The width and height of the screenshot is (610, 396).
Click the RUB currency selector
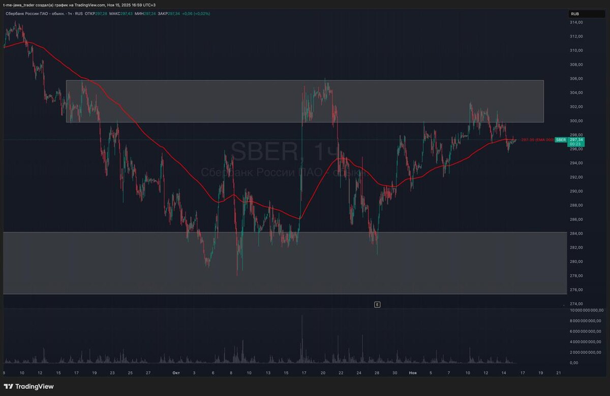(586, 14)
